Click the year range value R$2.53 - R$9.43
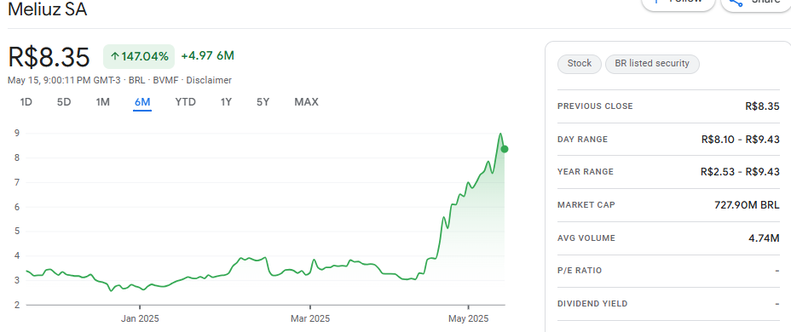This screenshot has width=791, height=332. click(740, 172)
